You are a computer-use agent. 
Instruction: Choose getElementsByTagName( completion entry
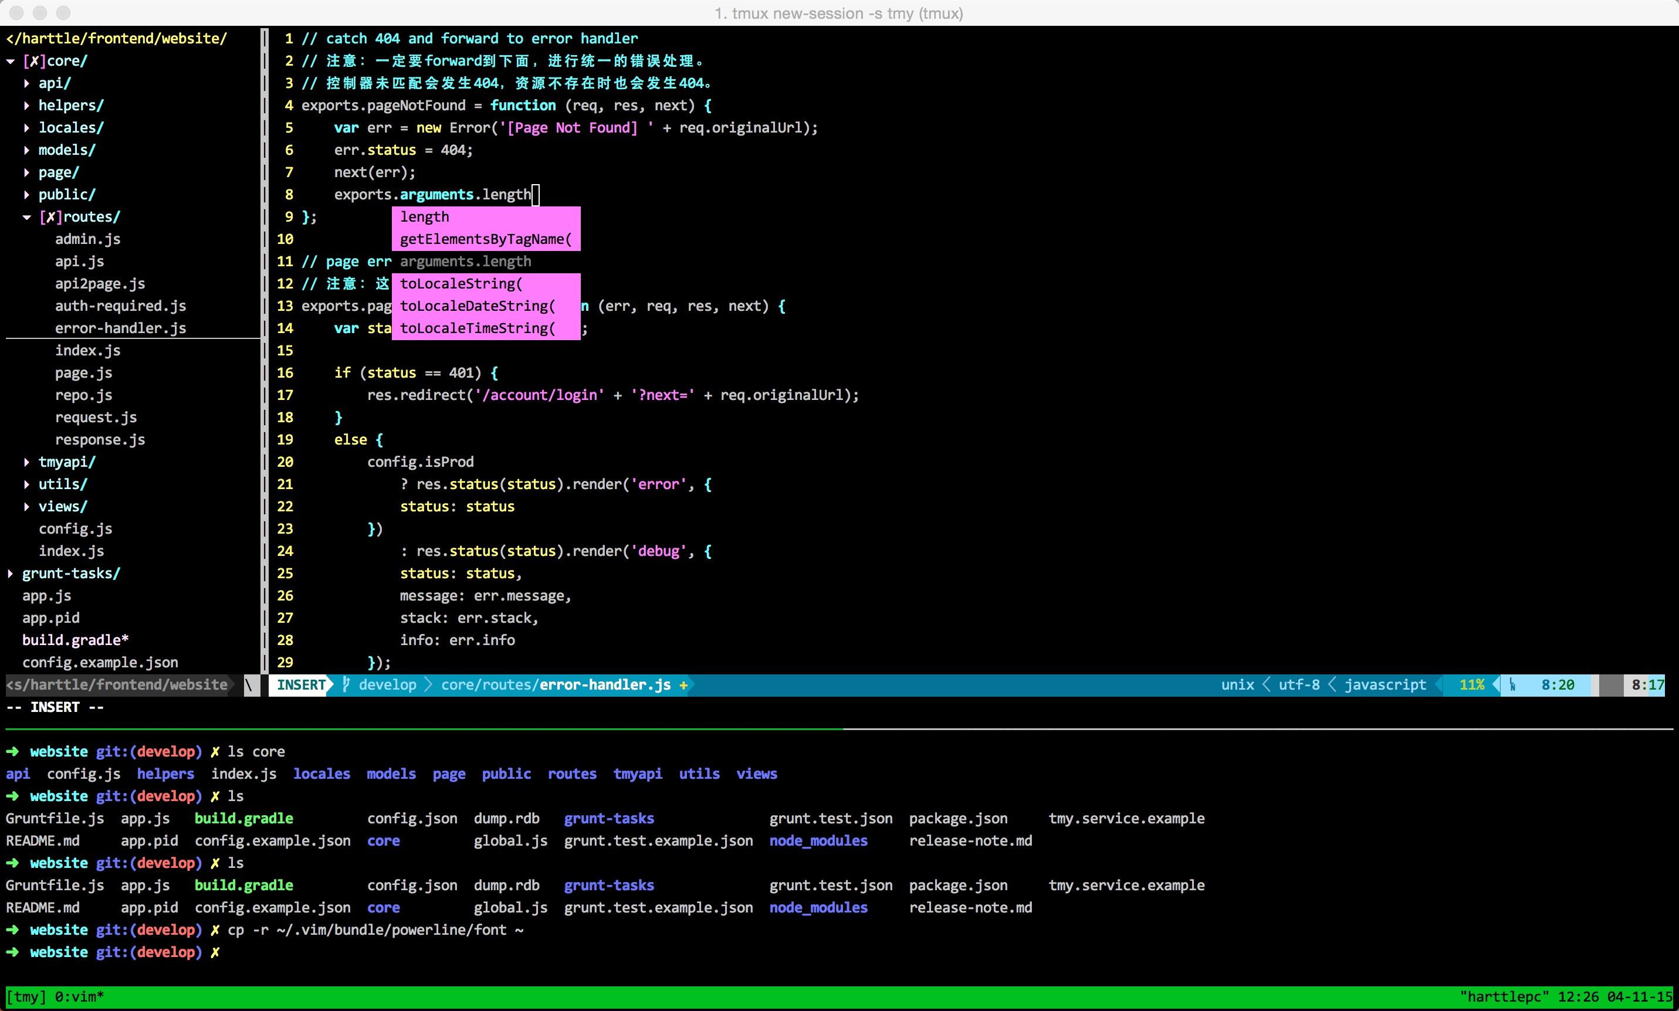[x=485, y=239]
